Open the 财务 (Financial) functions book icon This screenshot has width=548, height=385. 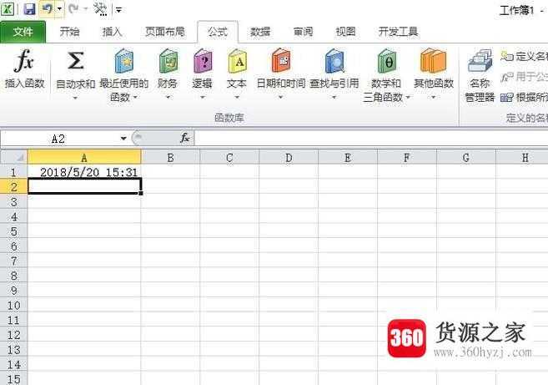pyautogui.click(x=168, y=61)
